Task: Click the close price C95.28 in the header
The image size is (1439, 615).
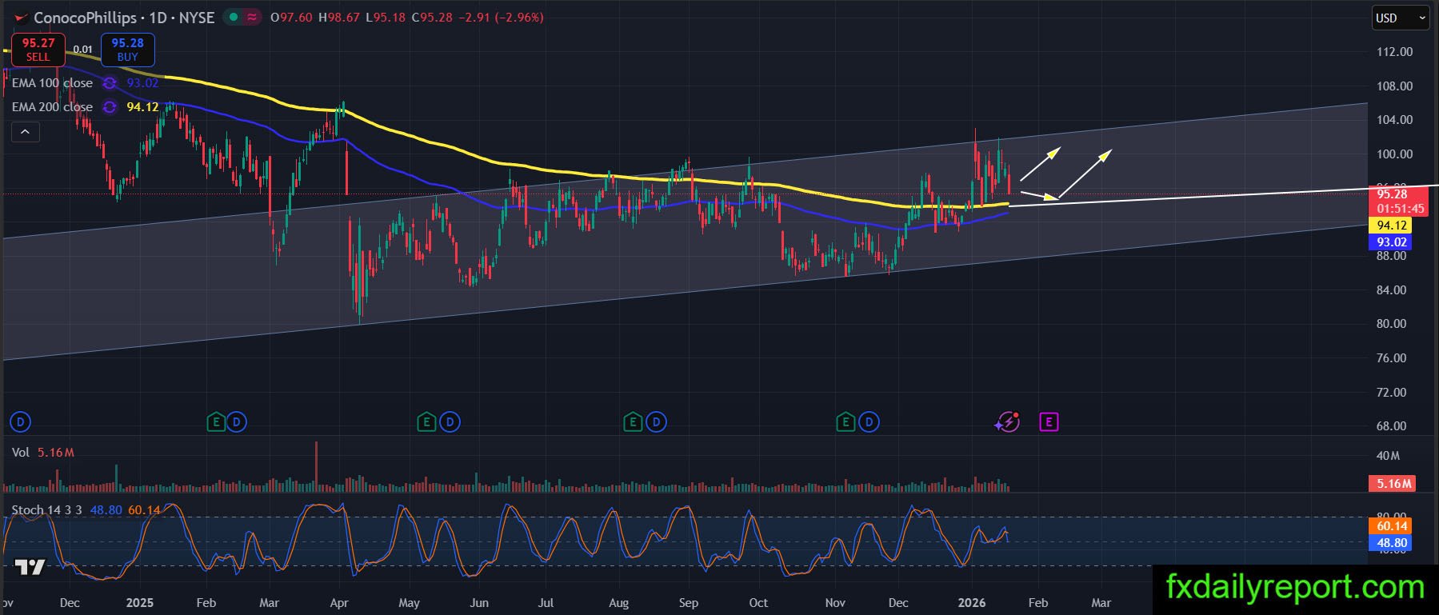Action: coord(432,18)
